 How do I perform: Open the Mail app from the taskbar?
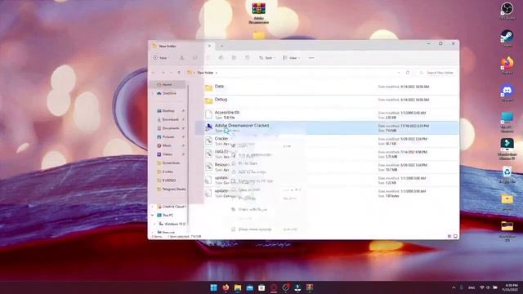(x=249, y=287)
